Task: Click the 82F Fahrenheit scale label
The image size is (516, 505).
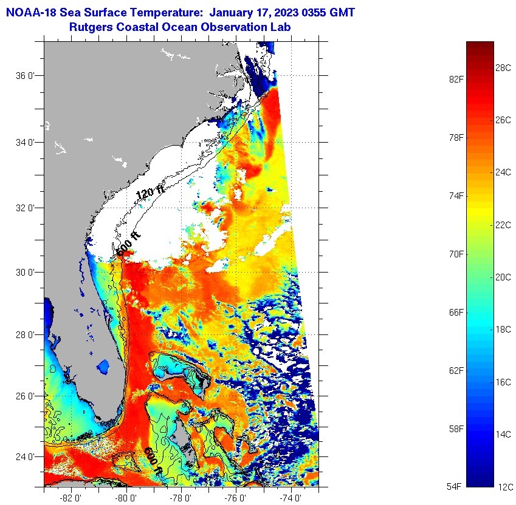Action: pos(456,79)
